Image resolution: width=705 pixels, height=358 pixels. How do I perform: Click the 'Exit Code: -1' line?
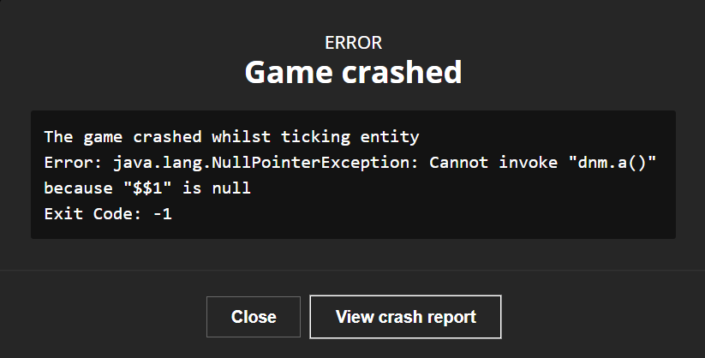coord(108,213)
